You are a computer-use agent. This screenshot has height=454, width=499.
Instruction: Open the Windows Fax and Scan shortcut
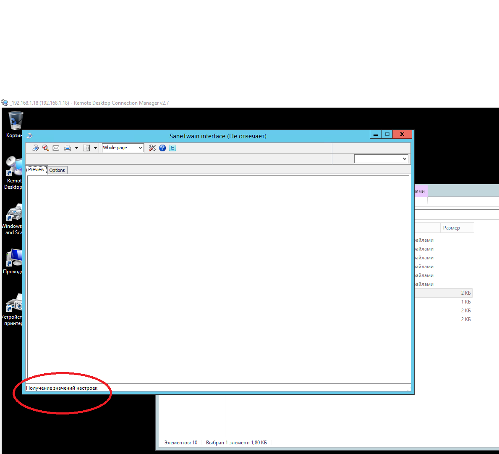(x=14, y=214)
